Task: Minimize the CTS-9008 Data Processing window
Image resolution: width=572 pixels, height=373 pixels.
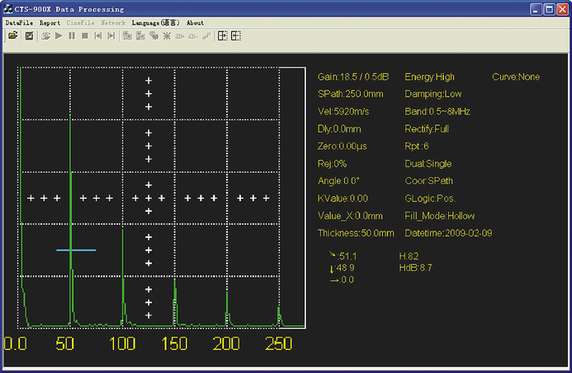Action: [x=535, y=9]
